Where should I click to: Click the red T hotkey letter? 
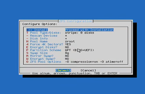pos(27,33)
